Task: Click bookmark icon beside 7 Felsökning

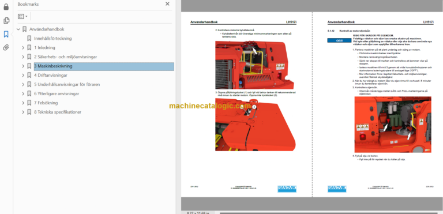Action: click(29, 103)
